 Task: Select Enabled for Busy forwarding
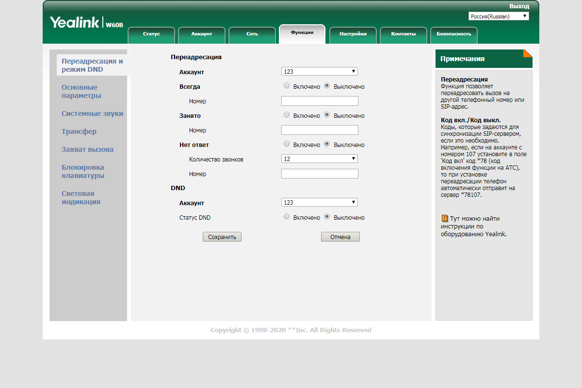point(287,115)
